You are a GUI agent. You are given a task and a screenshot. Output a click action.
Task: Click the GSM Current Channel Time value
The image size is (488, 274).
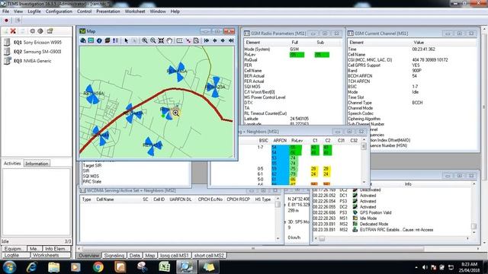point(424,49)
